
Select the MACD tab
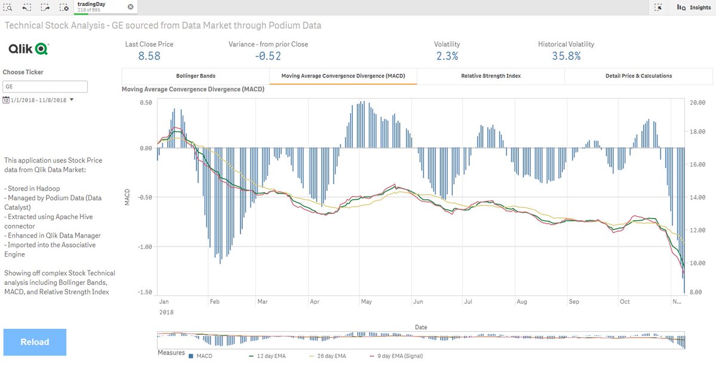[343, 76]
